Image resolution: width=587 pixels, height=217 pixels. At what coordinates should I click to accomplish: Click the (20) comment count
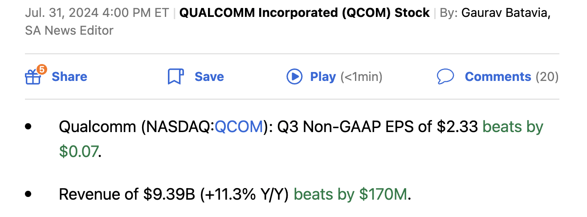pos(547,76)
